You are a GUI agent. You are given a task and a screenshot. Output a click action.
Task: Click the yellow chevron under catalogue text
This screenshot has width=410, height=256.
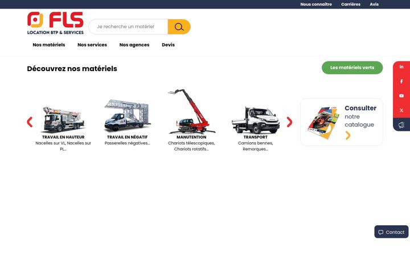tap(348, 135)
